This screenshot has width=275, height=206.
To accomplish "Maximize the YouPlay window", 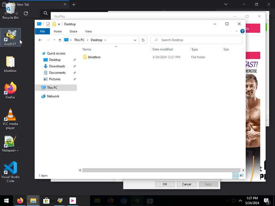I will [247, 16].
